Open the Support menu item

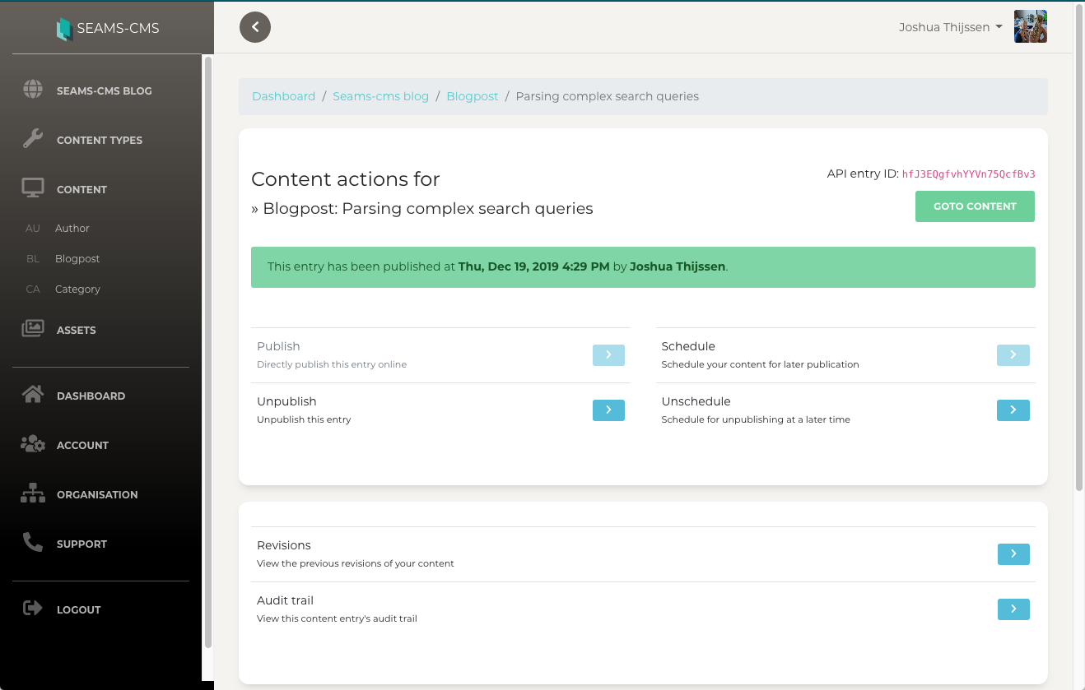click(81, 544)
